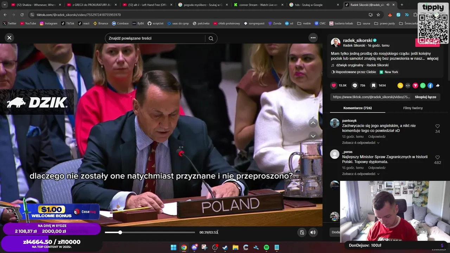Click the browser address bar URL
The image size is (450, 253).
pyautogui.click(x=79, y=15)
